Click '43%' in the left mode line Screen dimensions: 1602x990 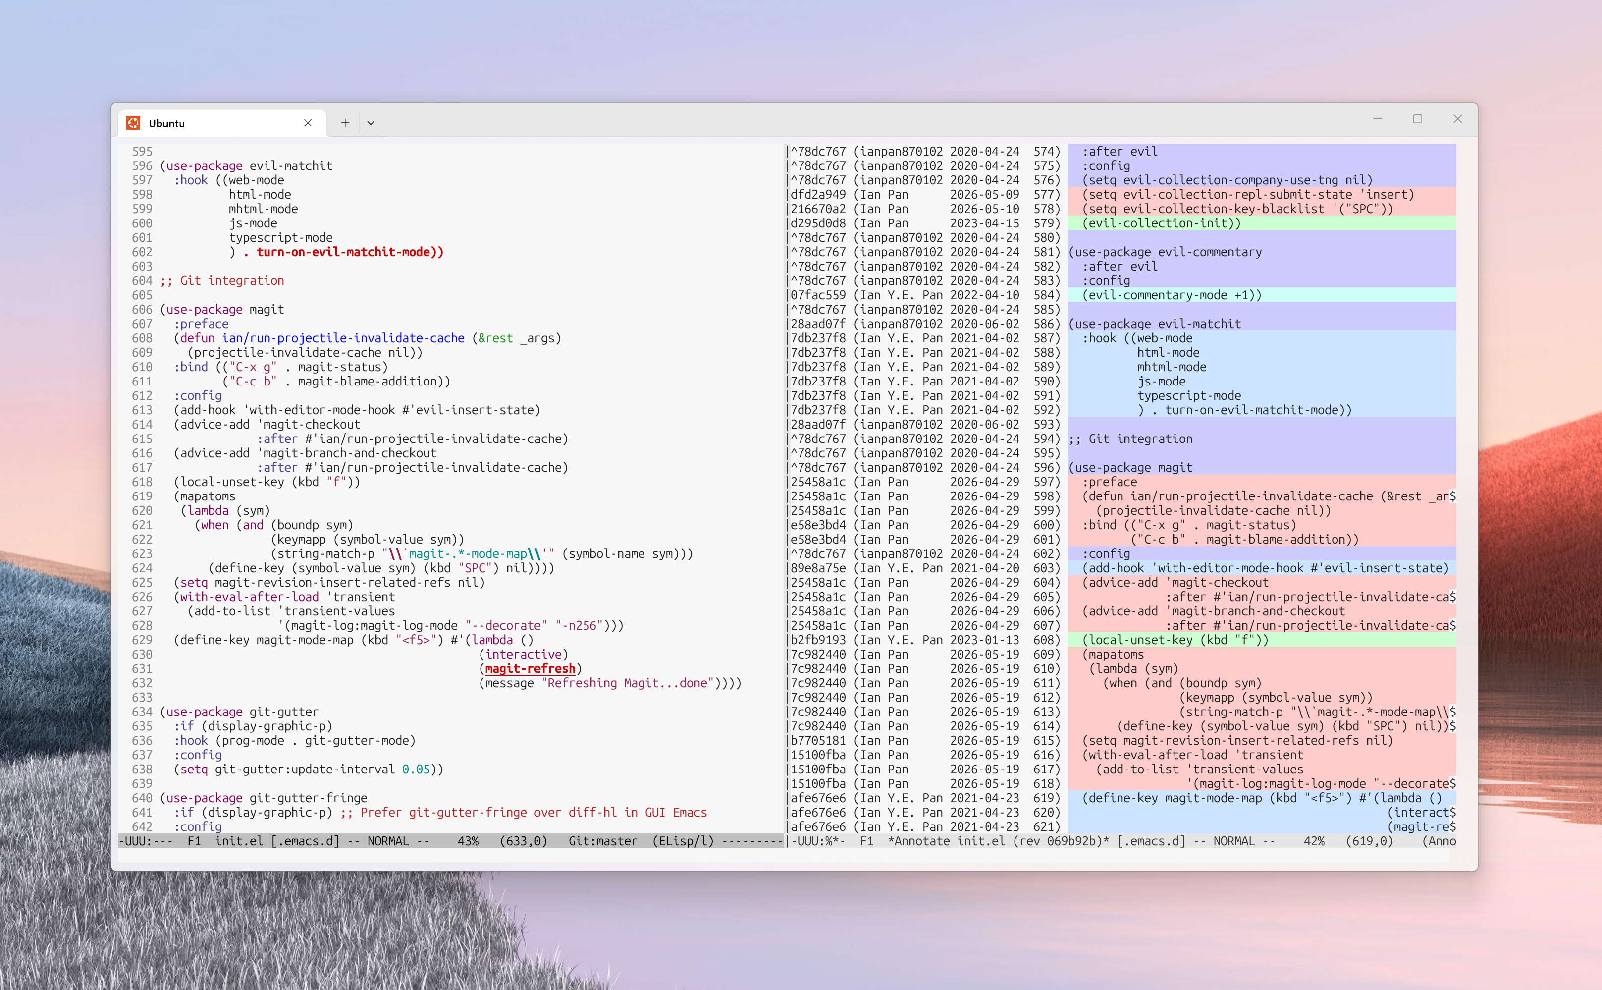[468, 841]
